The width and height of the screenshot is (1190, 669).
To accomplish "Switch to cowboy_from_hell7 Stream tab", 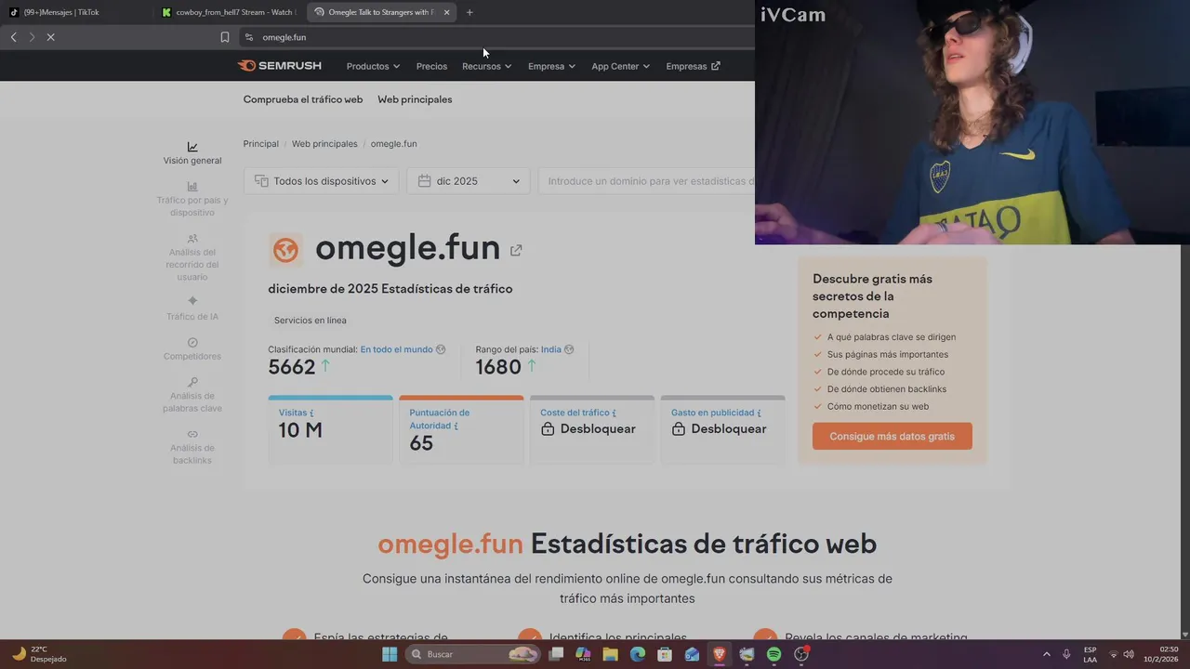I will [228, 12].
